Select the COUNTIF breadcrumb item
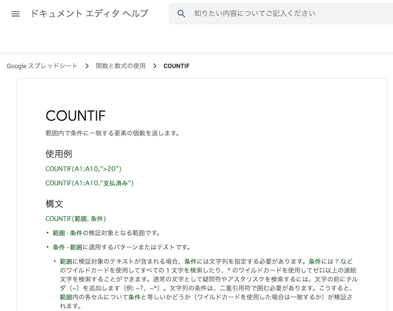 pos(176,66)
